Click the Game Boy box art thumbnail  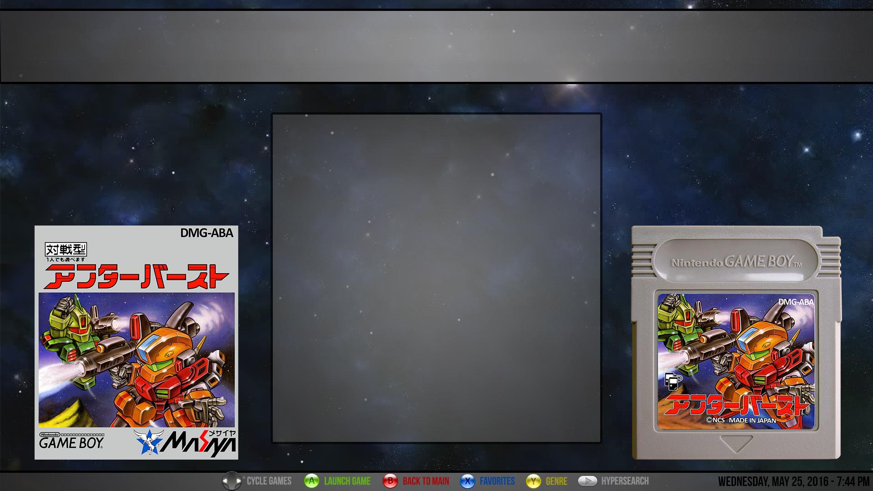tap(136, 342)
